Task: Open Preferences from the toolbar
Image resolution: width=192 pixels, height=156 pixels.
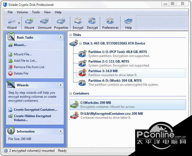Action: click(110, 23)
